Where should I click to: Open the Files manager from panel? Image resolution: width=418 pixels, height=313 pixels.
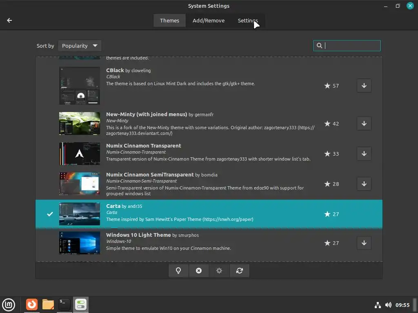48,304
